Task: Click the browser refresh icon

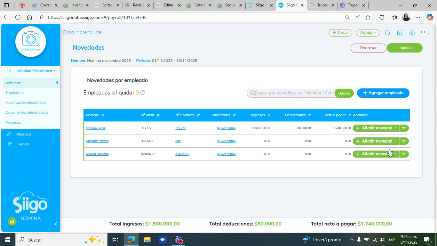Action: tap(18, 17)
